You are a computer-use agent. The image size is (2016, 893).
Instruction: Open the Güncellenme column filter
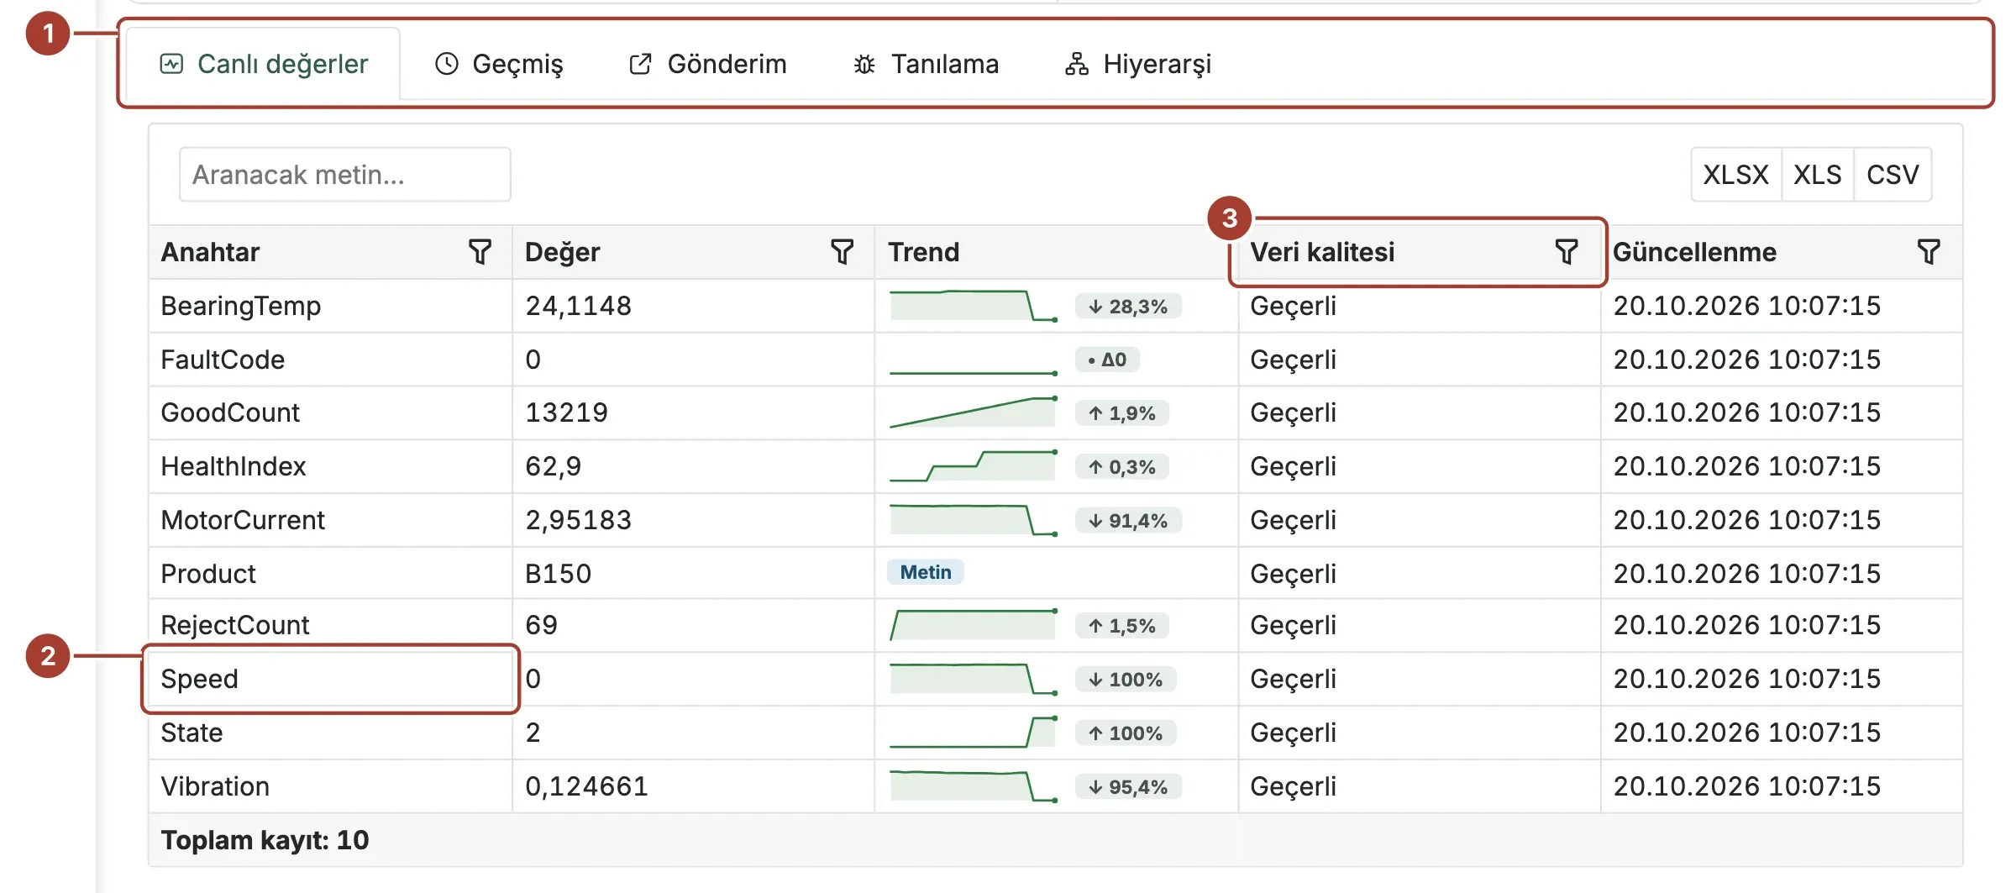pyautogui.click(x=1929, y=251)
